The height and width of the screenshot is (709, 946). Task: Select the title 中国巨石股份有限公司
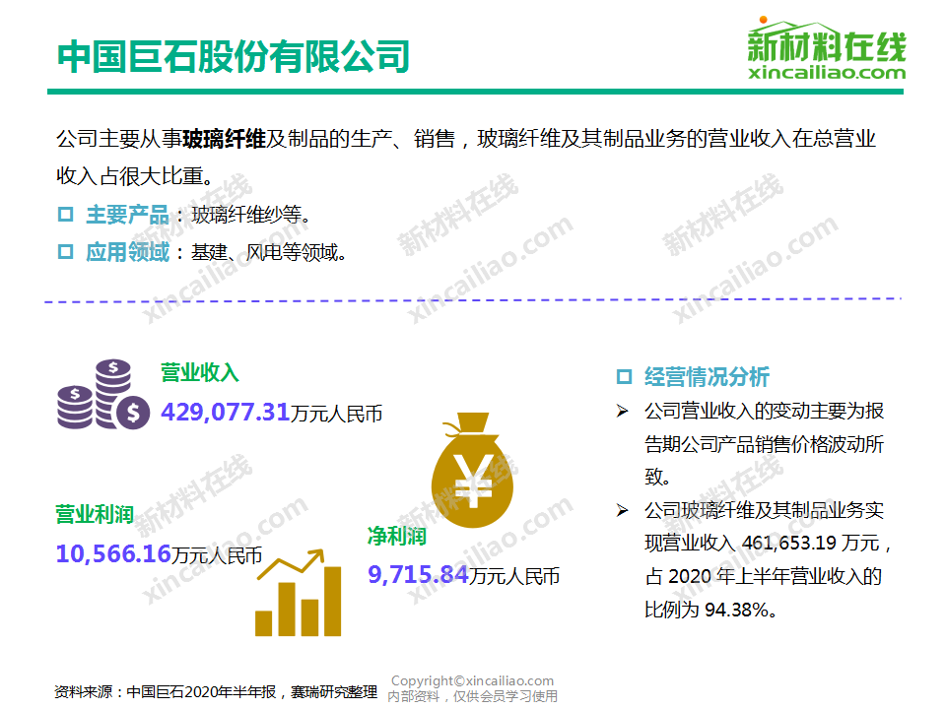234,57
